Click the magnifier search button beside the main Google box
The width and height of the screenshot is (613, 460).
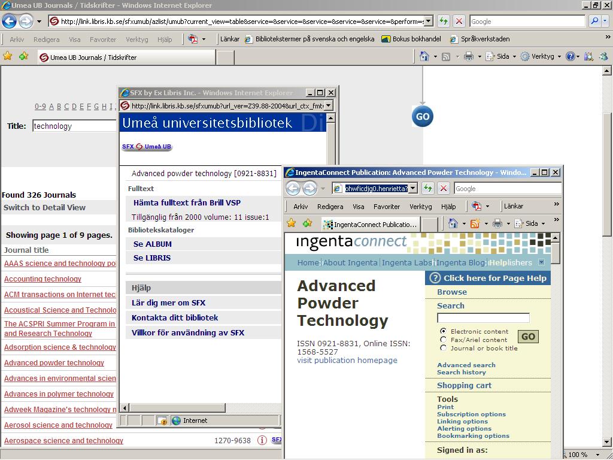594,21
